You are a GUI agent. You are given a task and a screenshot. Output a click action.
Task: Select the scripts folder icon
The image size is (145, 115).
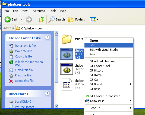tap(67, 39)
